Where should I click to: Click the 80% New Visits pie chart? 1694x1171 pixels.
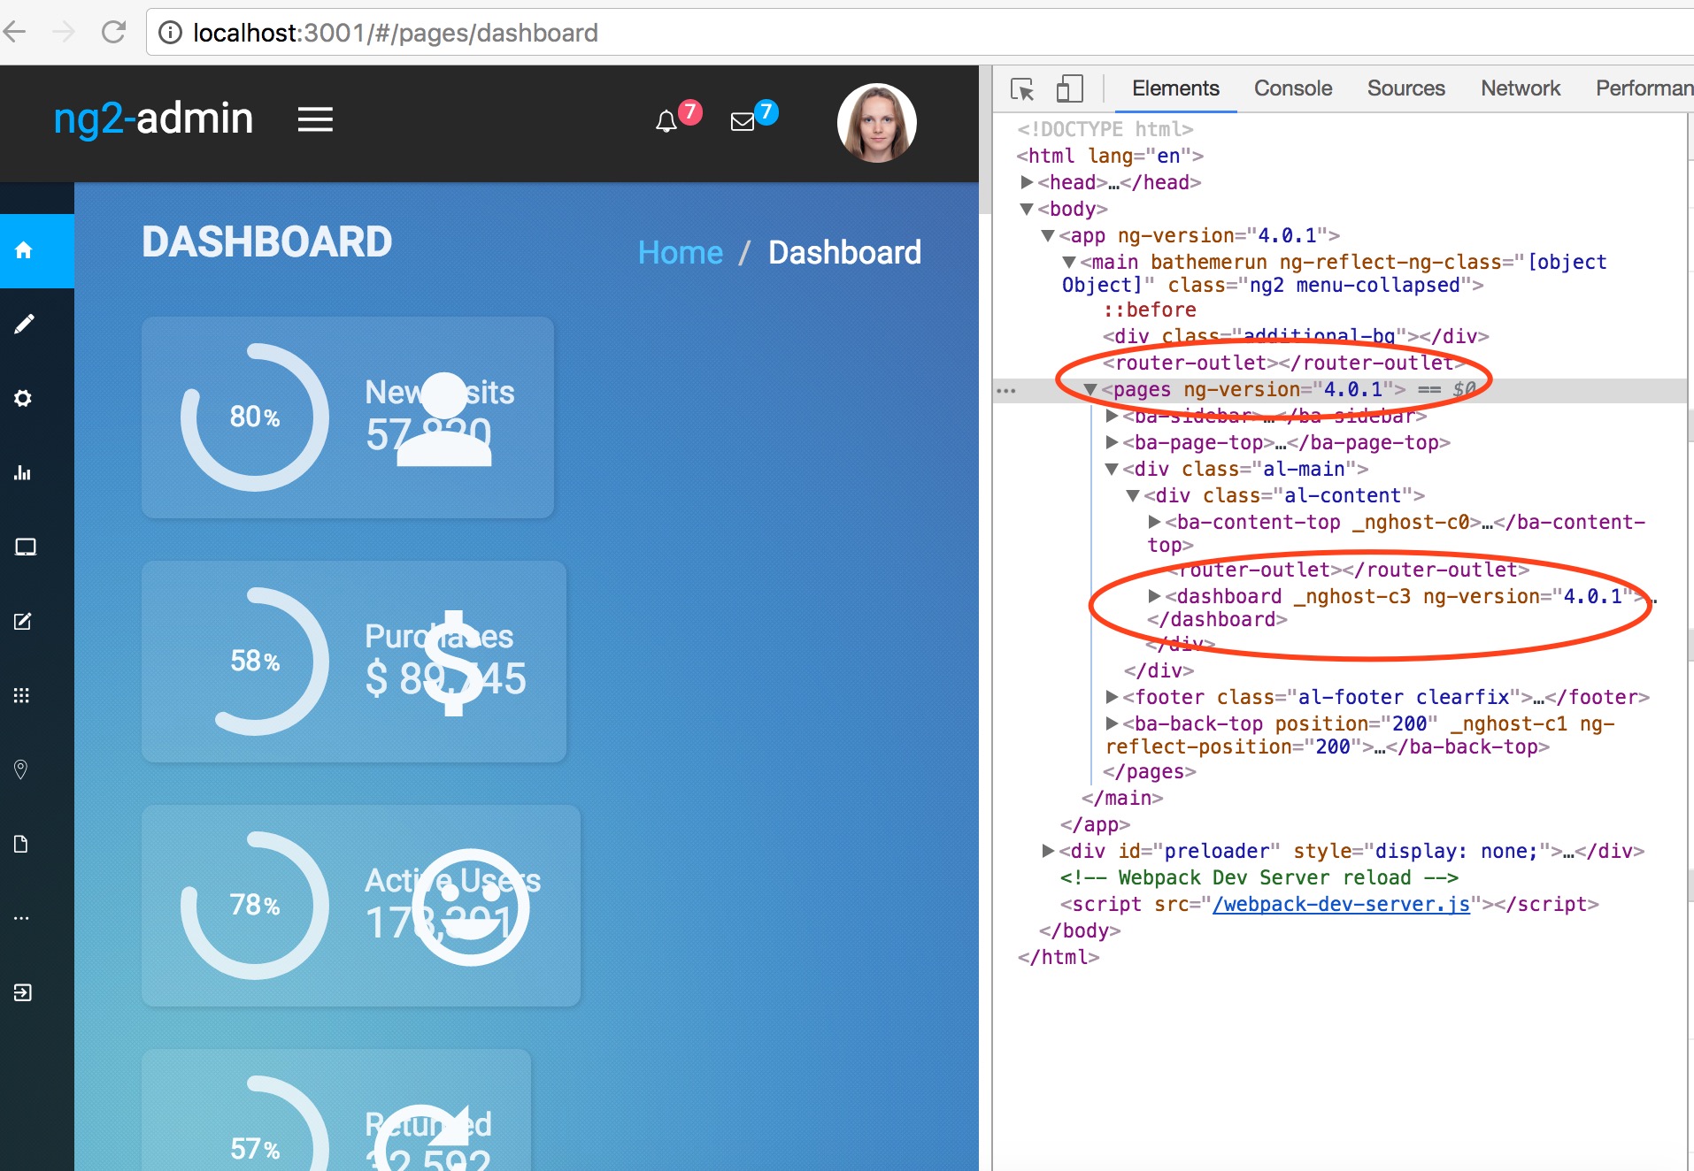click(255, 417)
